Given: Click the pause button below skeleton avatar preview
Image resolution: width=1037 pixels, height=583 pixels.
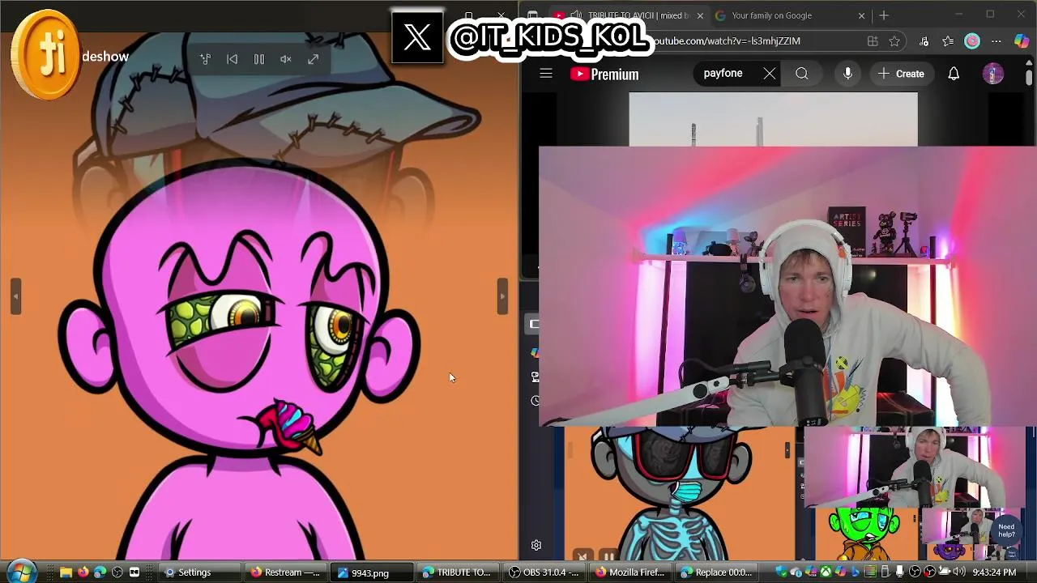Looking at the screenshot, I should coord(608,555).
